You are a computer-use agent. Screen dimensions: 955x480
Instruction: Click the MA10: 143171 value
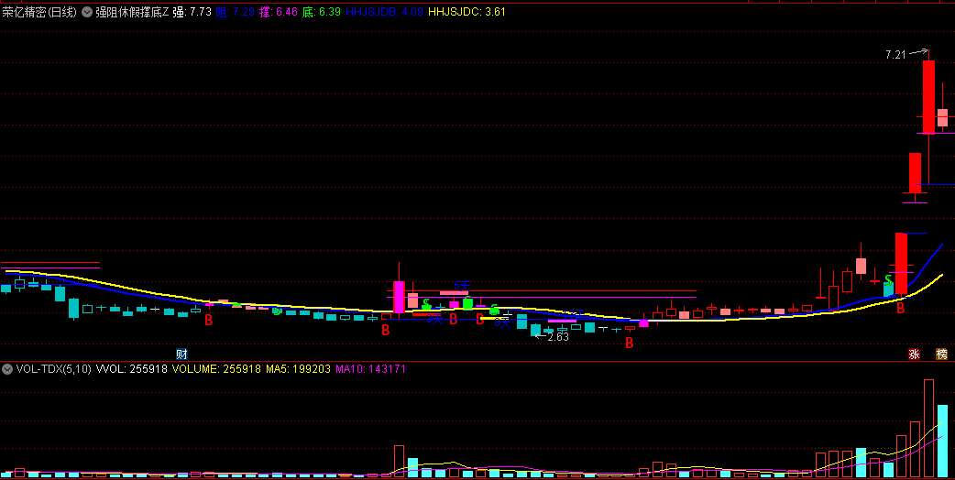371,368
